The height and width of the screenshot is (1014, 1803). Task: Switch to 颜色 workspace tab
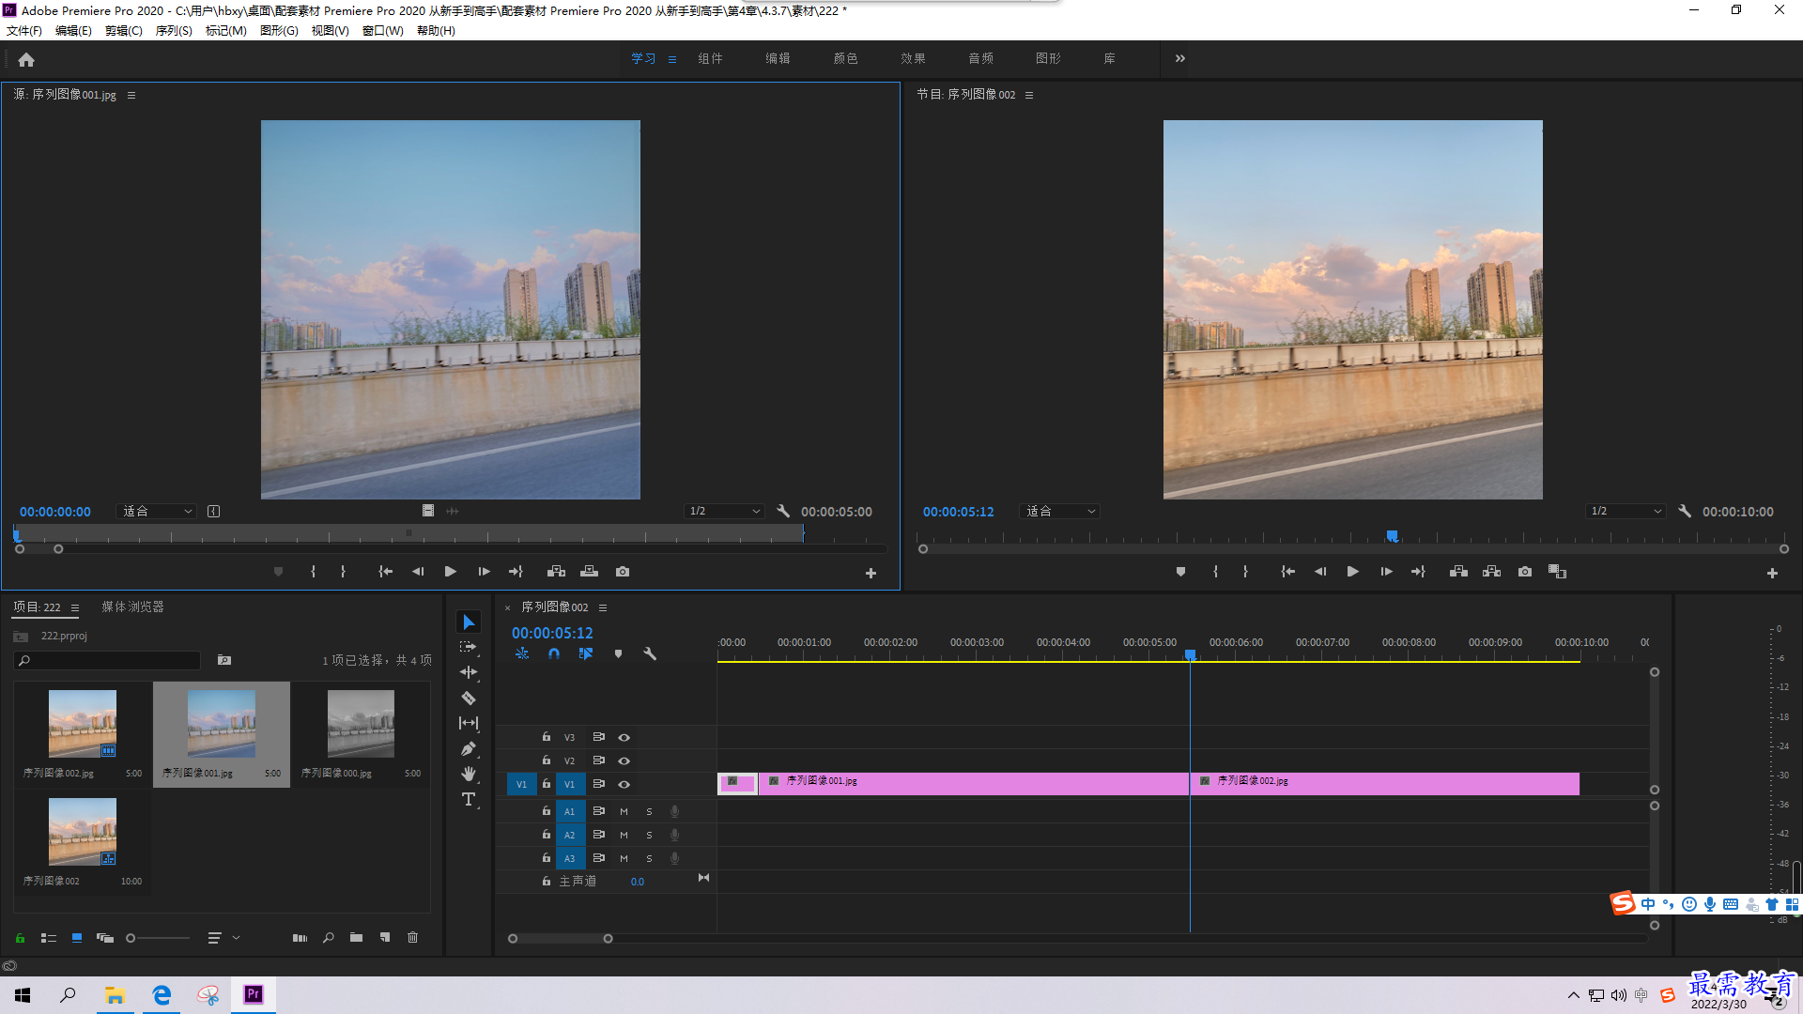(845, 58)
